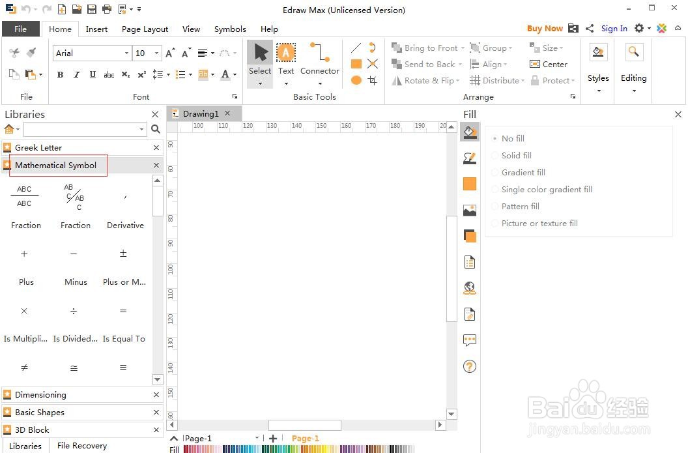Open the Bring to Front dropdown arrow
688x453 pixels.
[463, 48]
